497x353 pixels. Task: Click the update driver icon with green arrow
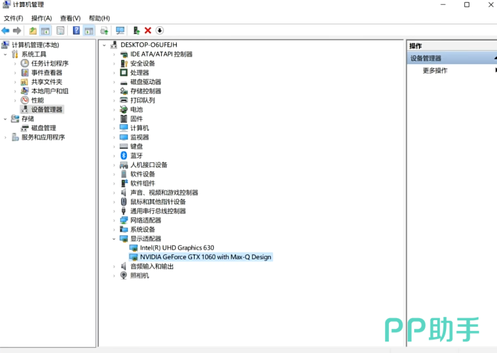(x=136, y=31)
